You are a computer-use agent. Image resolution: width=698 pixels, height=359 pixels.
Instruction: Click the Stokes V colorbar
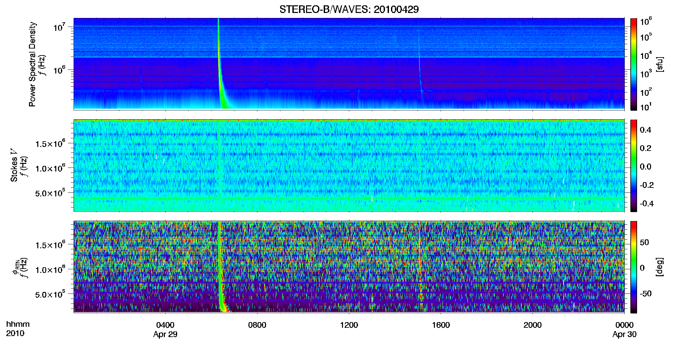(x=634, y=166)
